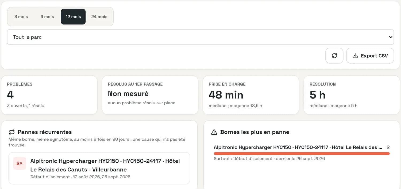401x189 pixels.
Task: Click the count 2 beside the Hypercharger row
Action: pos(388,147)
